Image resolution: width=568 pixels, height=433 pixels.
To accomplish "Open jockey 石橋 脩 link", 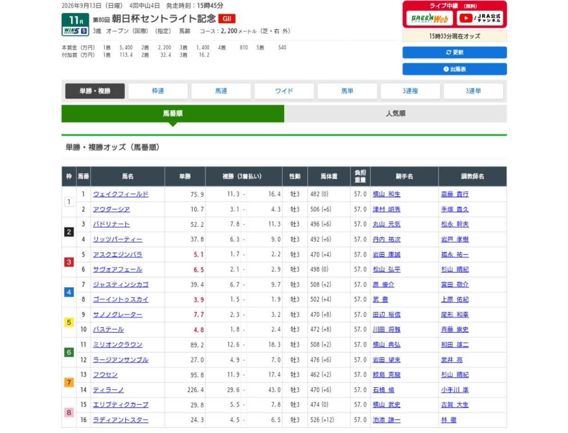I will tap(383, 390).
